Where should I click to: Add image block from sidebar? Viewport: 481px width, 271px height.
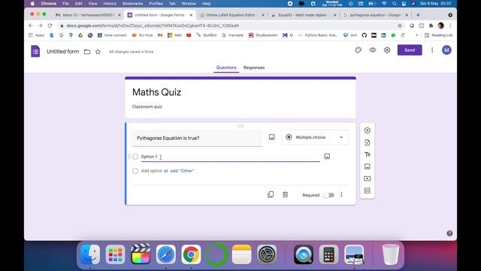368,166
